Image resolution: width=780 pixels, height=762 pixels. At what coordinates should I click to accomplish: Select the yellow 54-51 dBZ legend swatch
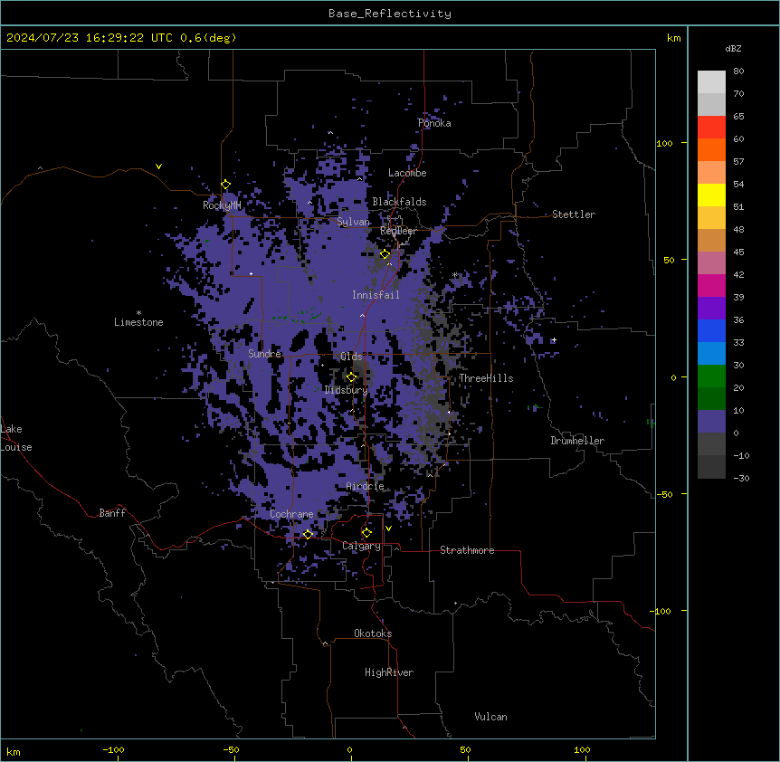(711, 195)
